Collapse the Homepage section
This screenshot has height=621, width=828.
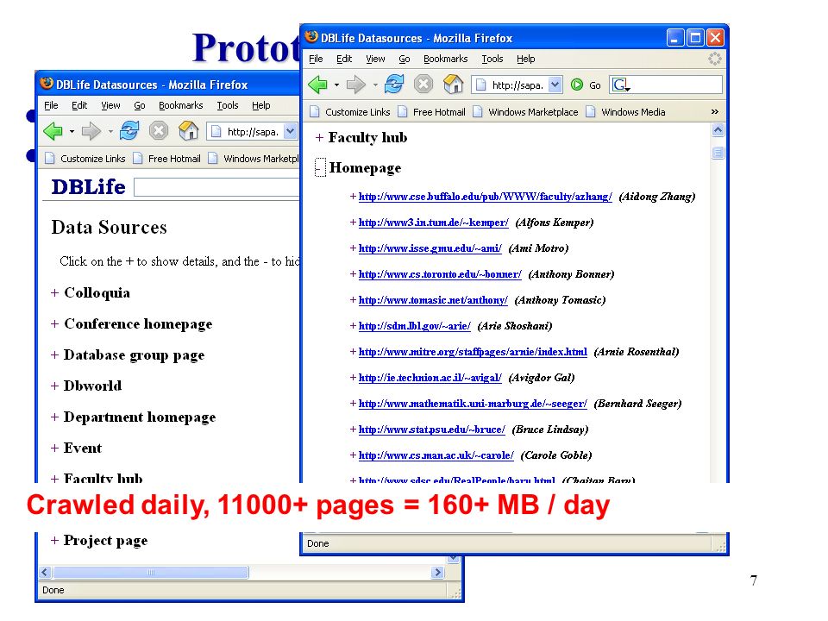coord(320,167)
